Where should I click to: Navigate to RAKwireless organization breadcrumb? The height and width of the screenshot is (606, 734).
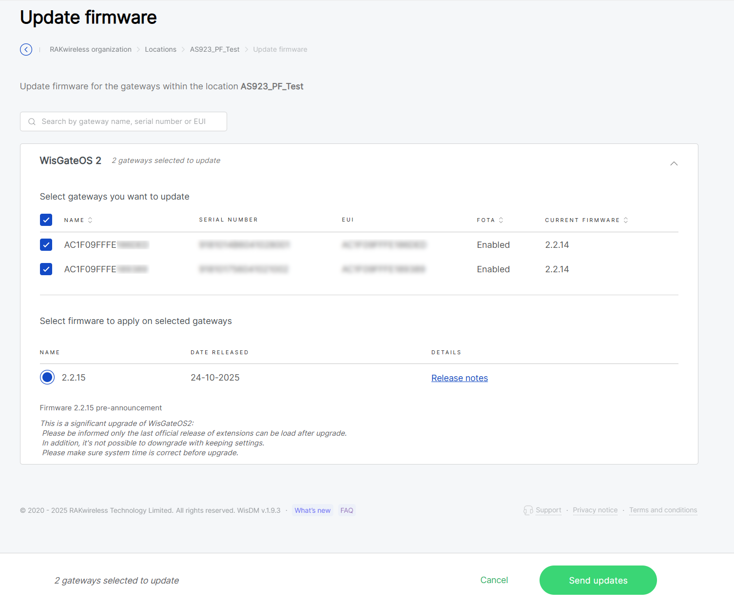coord(90,49)
